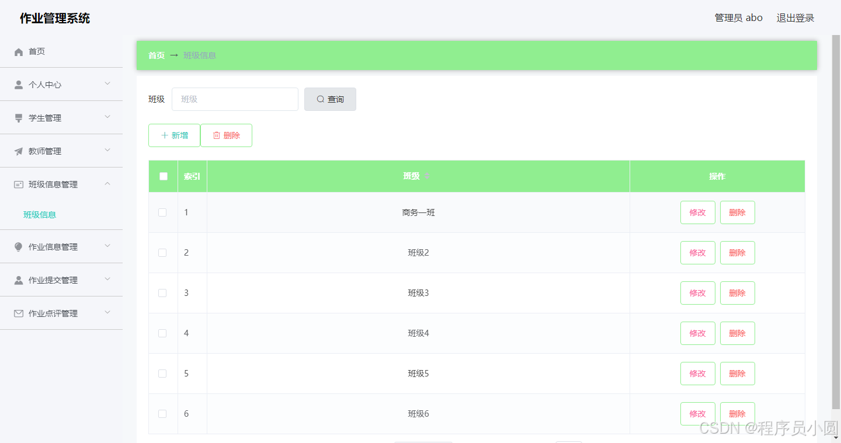Viewport: 841px width, 443px height.
Task: Expand the 教师管理 chevron
Action: 107,151
